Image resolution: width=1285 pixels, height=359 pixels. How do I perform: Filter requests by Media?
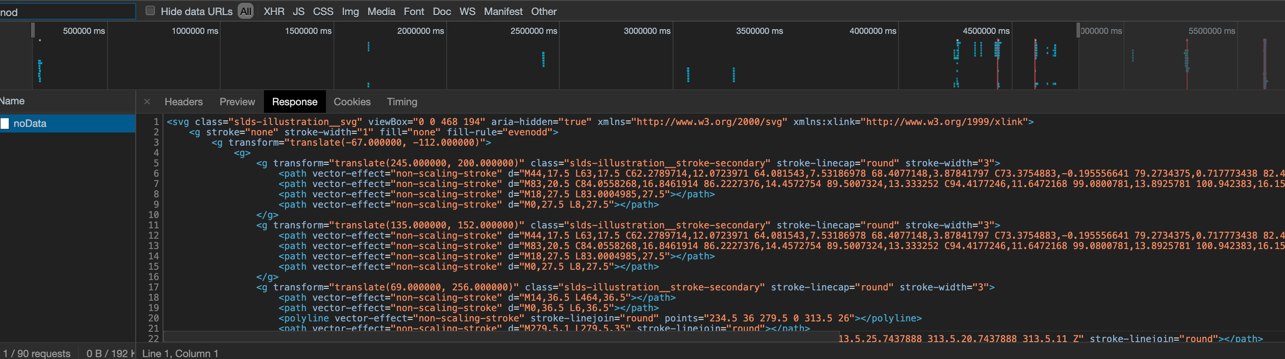pyautogui.click(x=381, y=11)
